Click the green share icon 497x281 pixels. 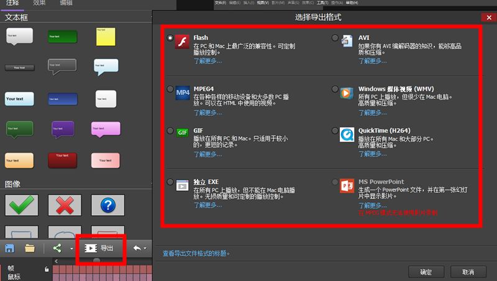(x=57, y=248)
